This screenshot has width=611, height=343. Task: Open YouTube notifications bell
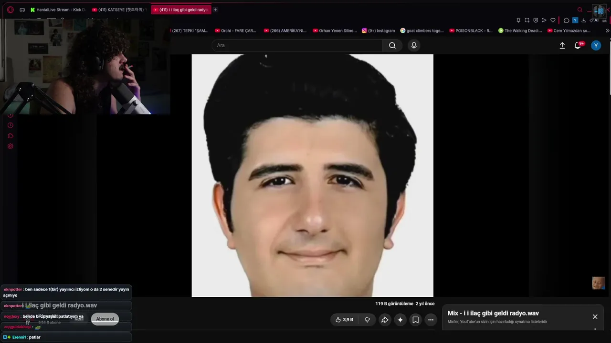point(578,45)
